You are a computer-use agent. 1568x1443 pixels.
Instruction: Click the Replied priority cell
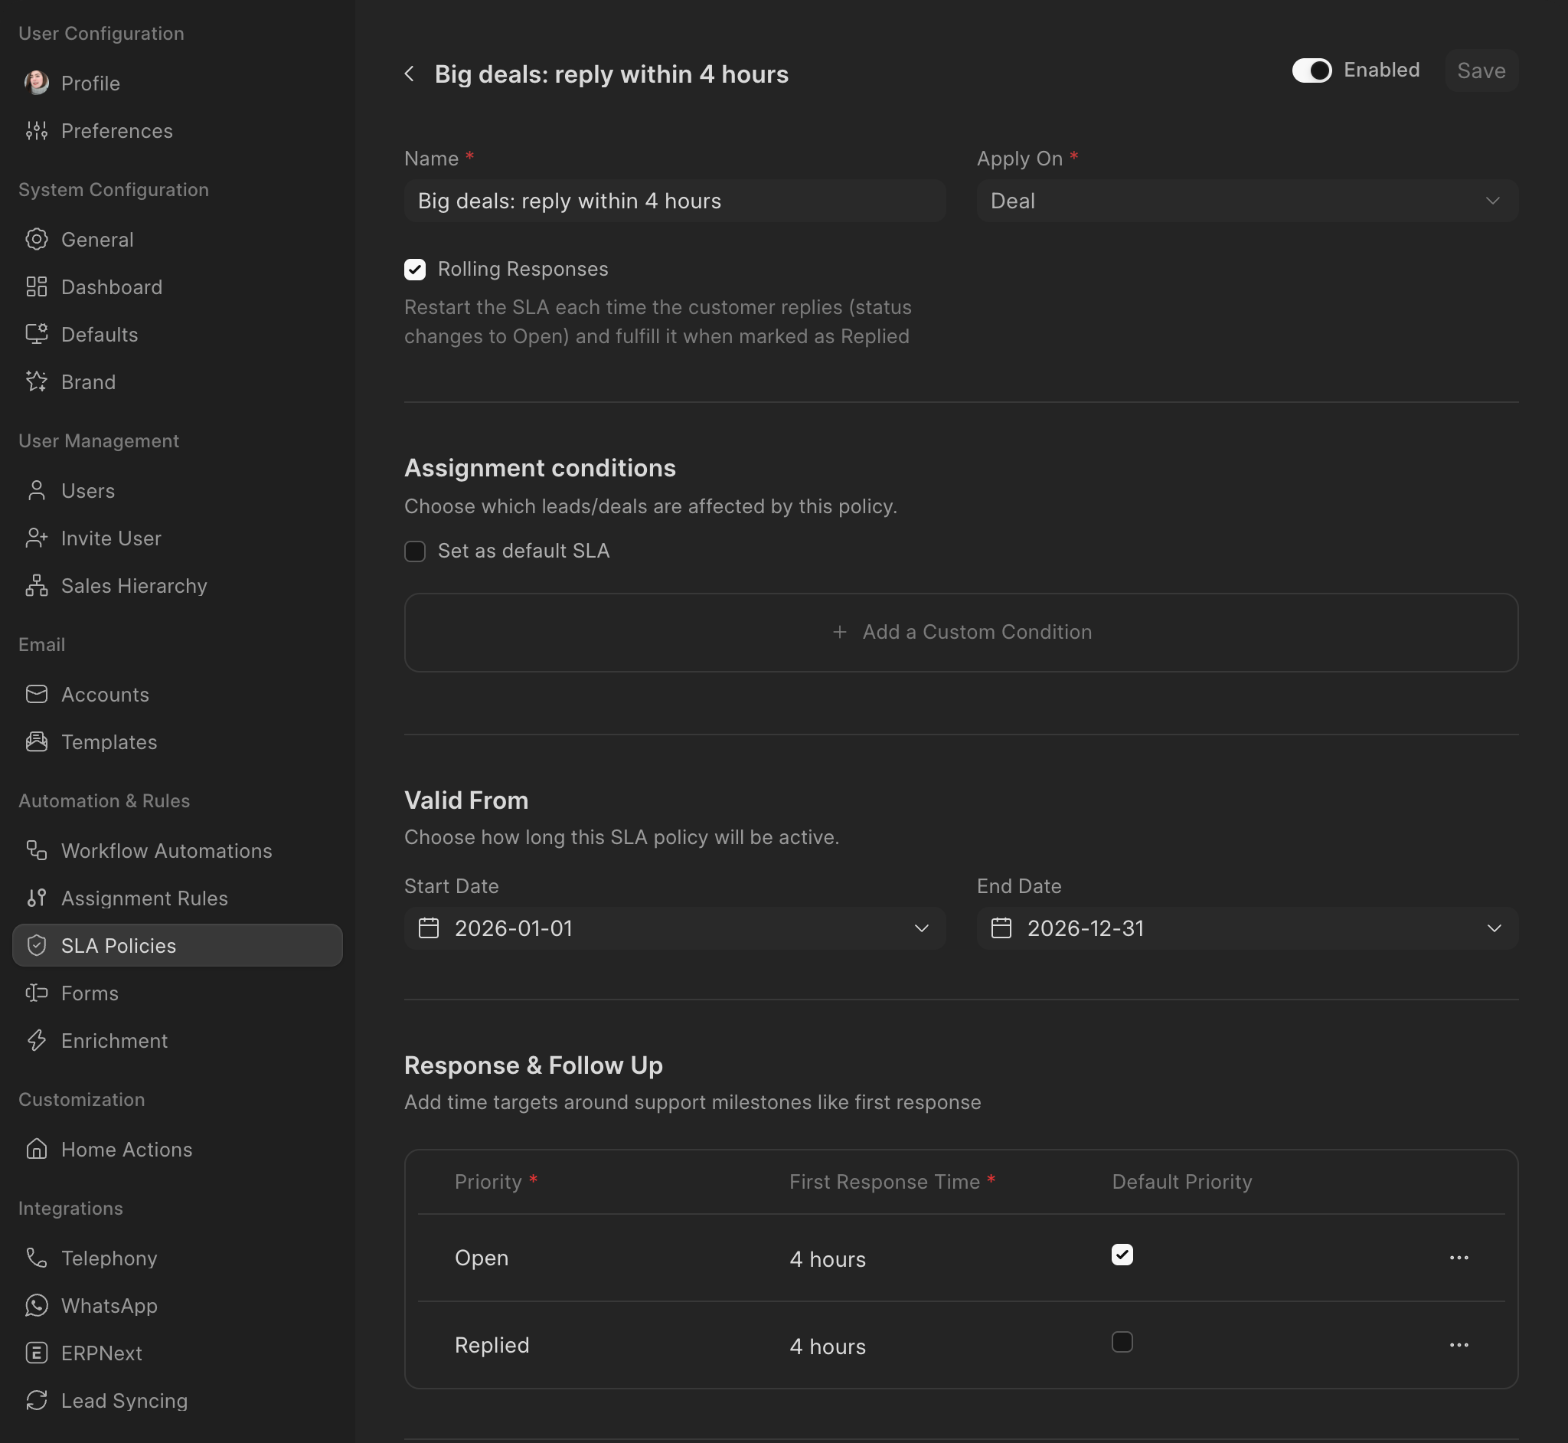(492, 1345)
